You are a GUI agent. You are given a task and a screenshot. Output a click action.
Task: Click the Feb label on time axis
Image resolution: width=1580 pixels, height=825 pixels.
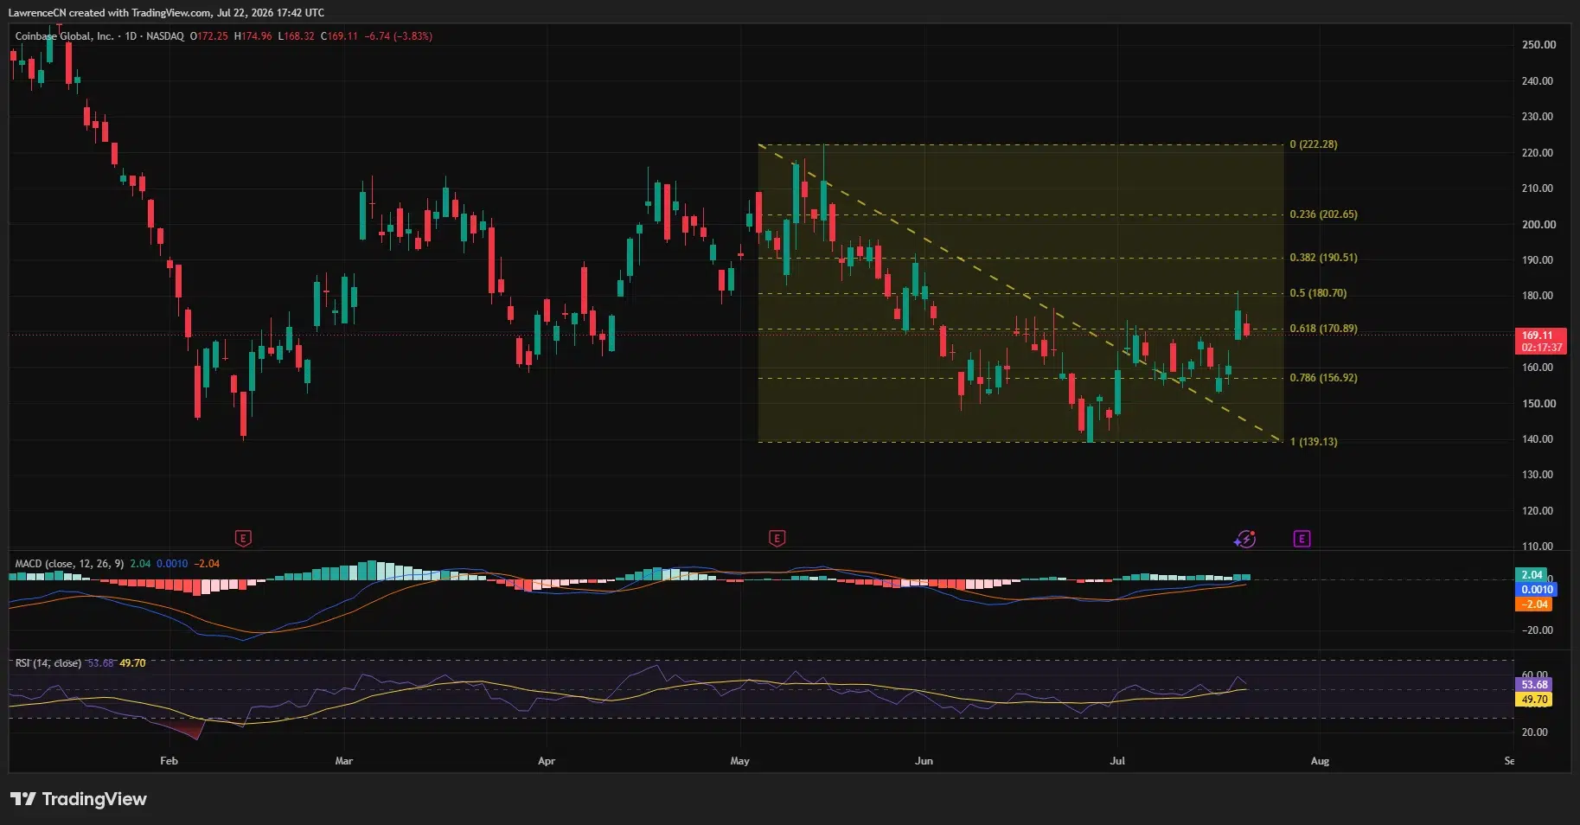(169, 761)
